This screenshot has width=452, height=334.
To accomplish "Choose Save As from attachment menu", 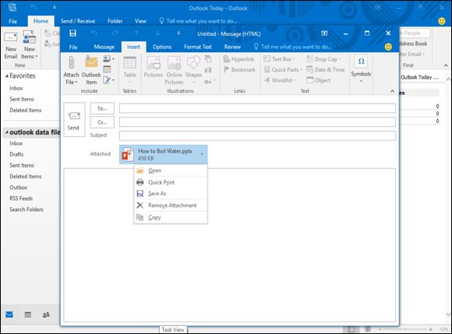I will point(171,194).
